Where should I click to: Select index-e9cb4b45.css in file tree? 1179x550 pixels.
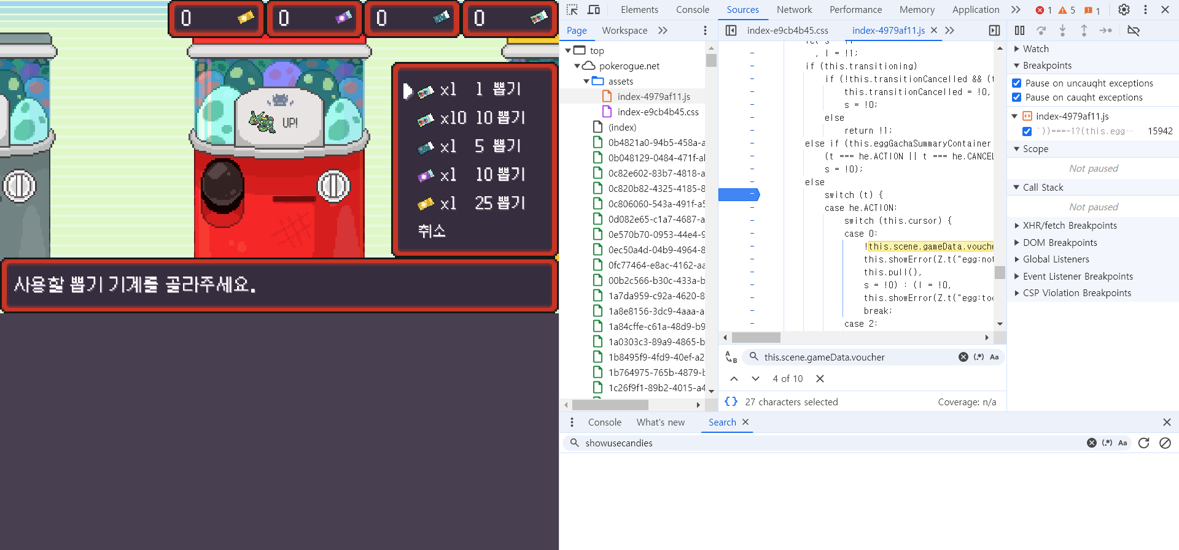click(658, 112)
